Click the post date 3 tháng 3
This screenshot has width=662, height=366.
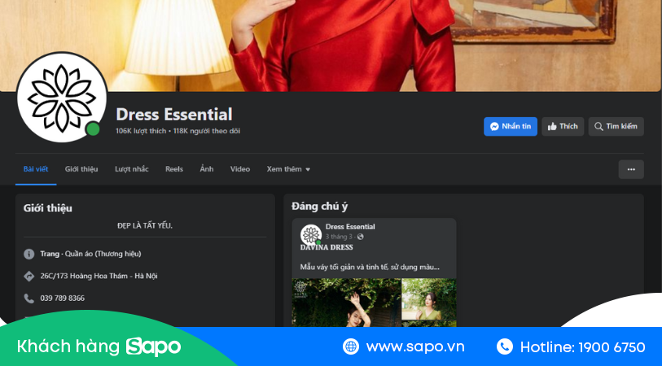[339, 237]
